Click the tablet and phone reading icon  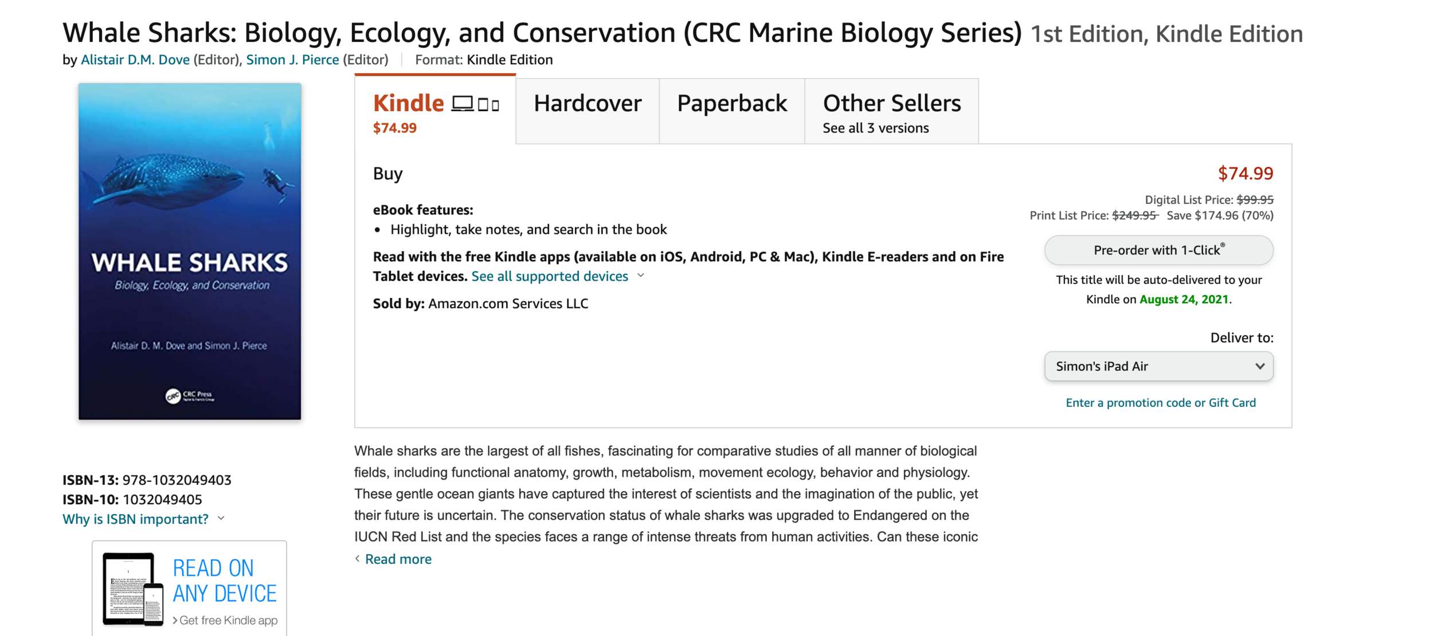(x=133, y=588)
